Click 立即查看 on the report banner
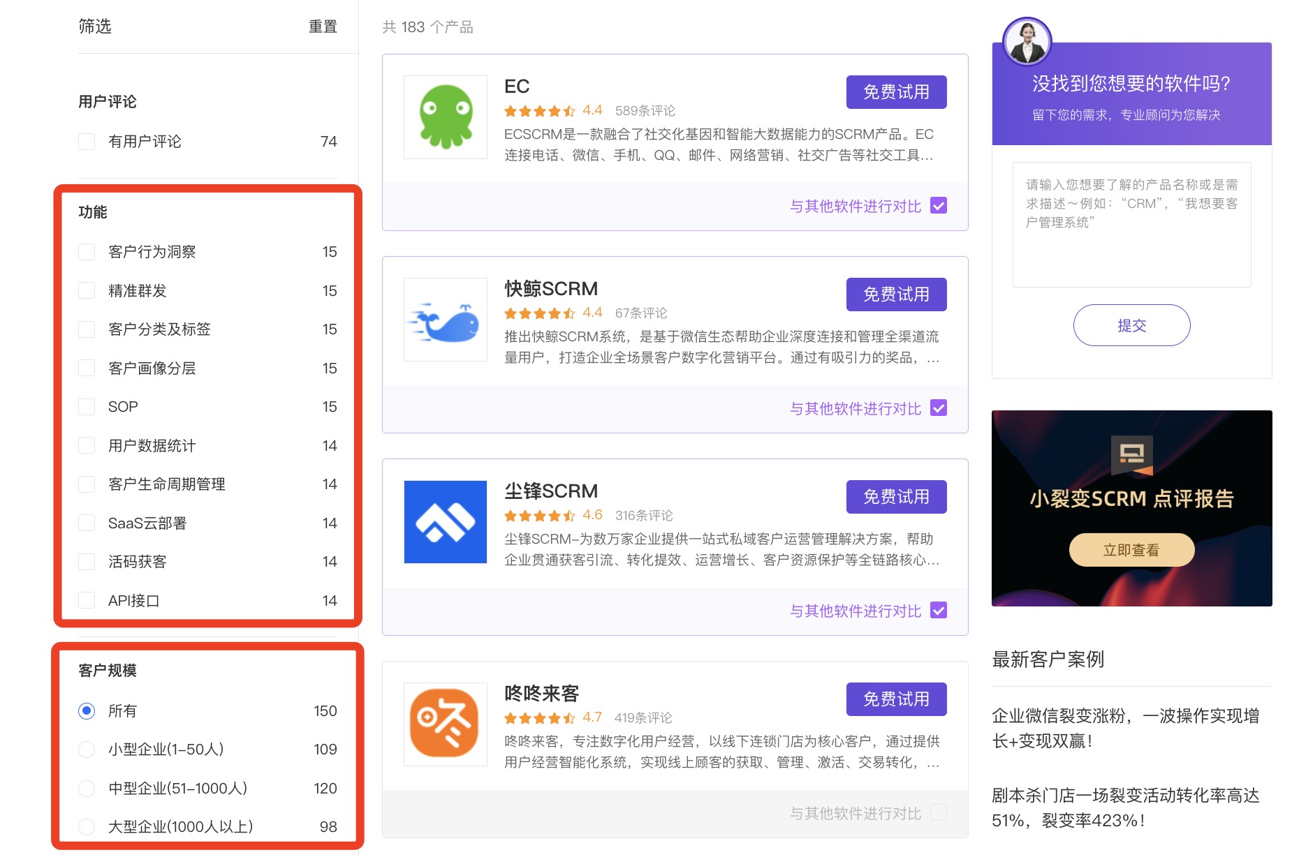This screenshot has height=857, width=1292. click(1131, 550)
